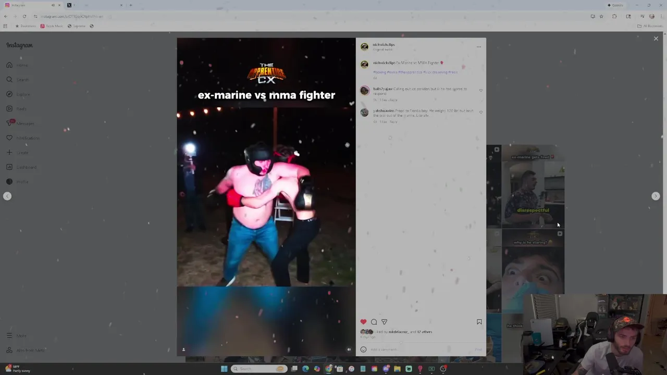Open the All Bookmarks folder
The height and width of the screenshot is (375, 667).
651,26
